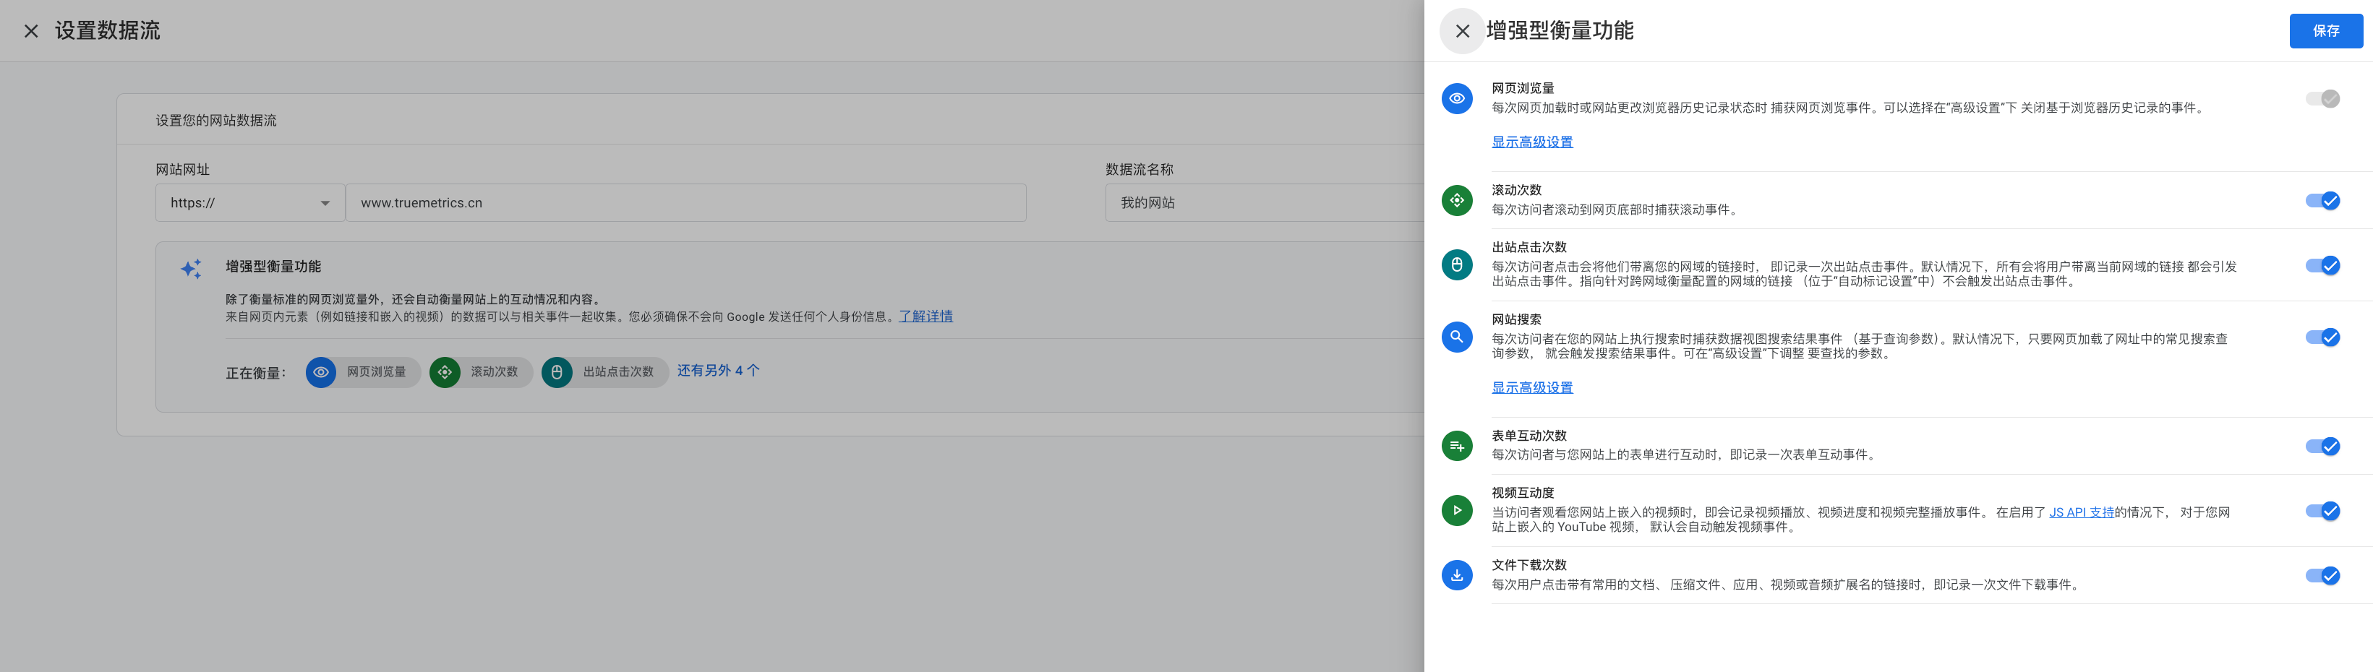Image resolution: width=2373 pixels, height=672 pixels.
Task: Click the 保存 button
Action: [x=2325, y=30]
